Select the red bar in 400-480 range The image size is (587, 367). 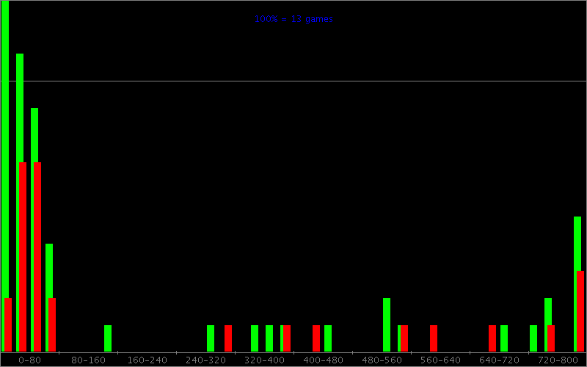pos(316,338)
